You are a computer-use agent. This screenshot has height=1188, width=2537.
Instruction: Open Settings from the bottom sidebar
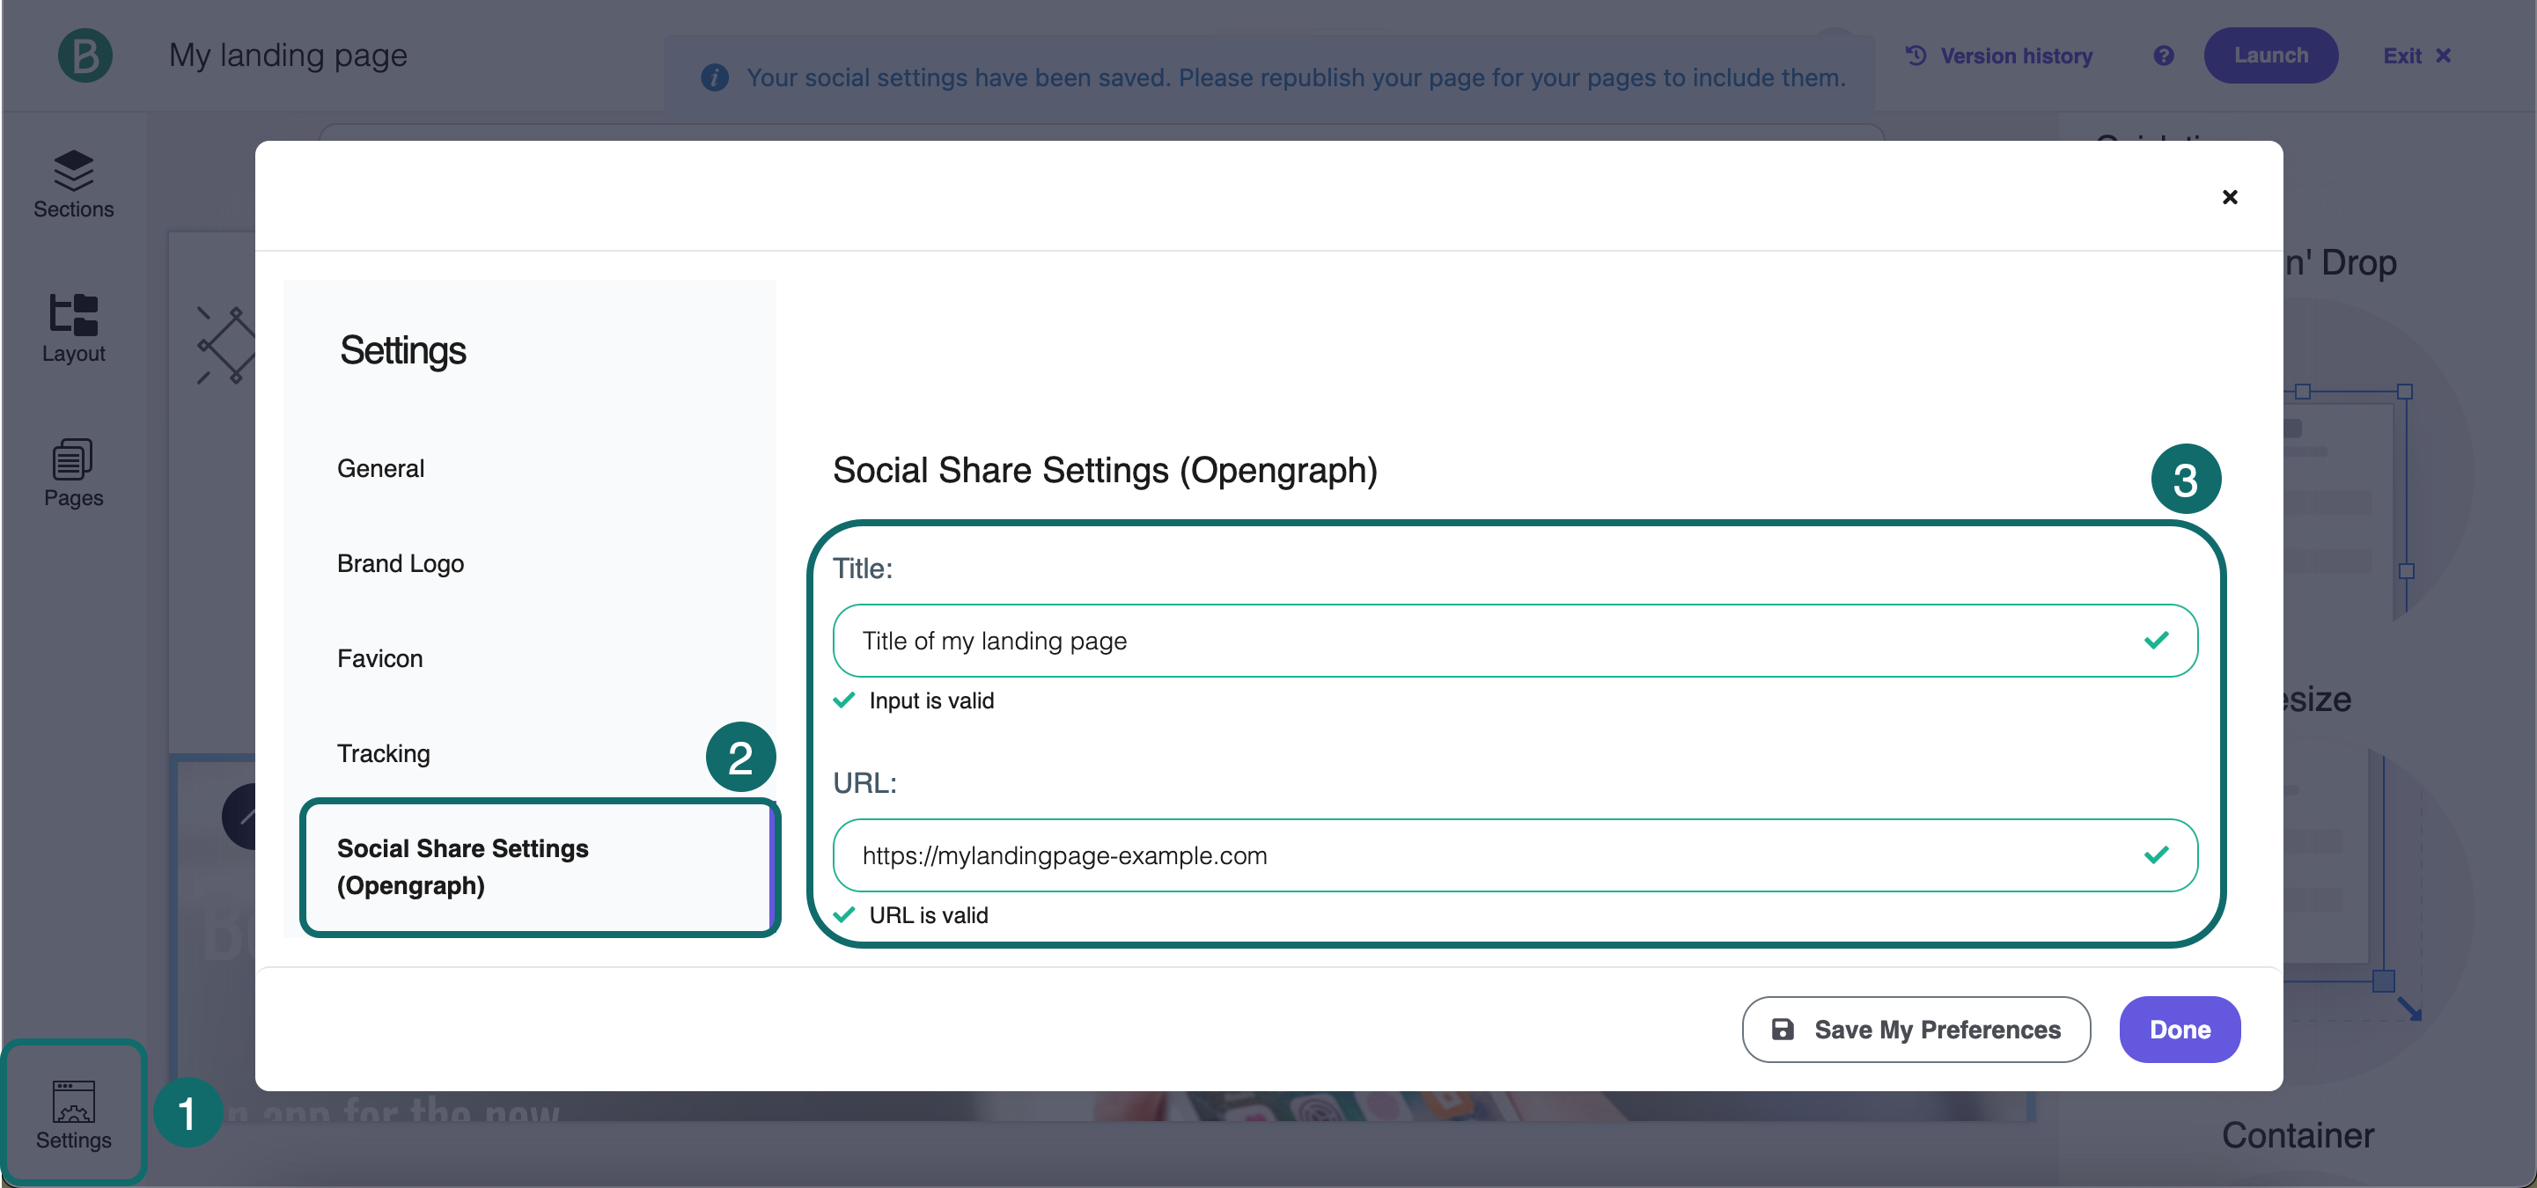click(73, 1113)
